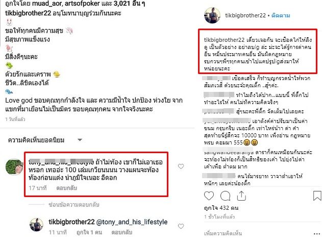Reply to the 11-minute comment with ตอบกลับ
This screenshot has width=322, height=243.
[121, 232]
